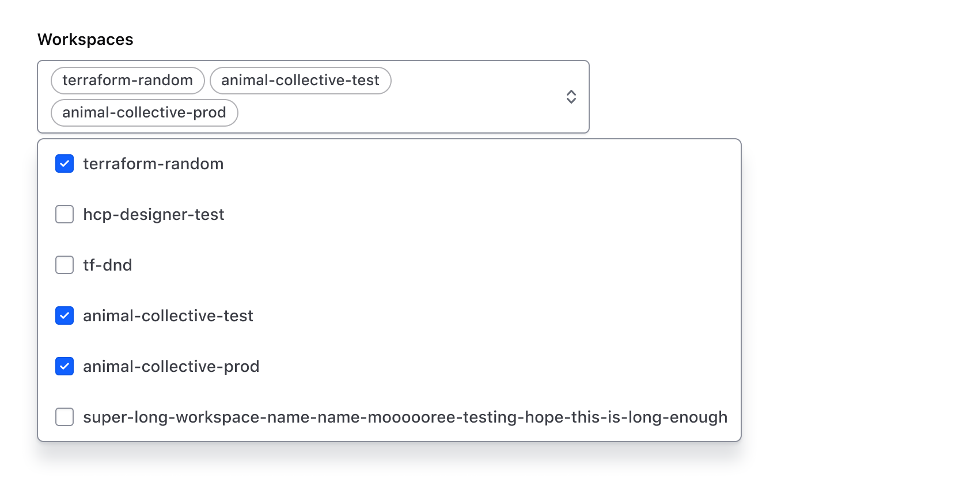Uncheck the terraform-random checkbox
Viewport: 963px width, 479px height.
point(64,164)
